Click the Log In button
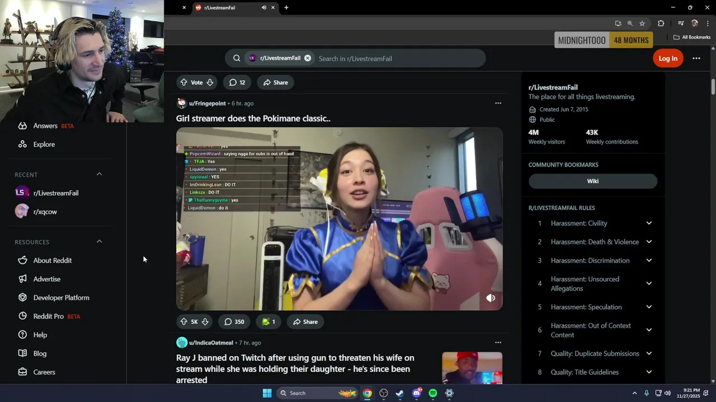 (x=668, y=58)
